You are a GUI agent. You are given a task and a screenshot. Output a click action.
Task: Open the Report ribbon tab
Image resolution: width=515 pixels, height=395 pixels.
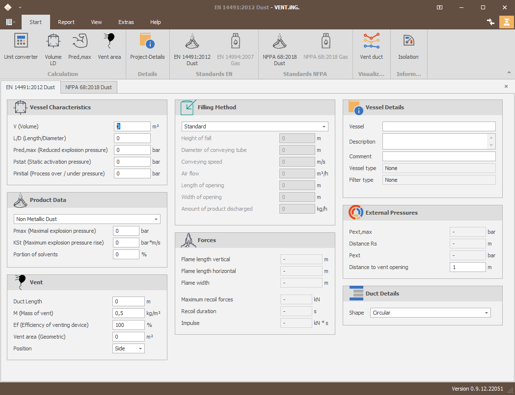(66, 22)
